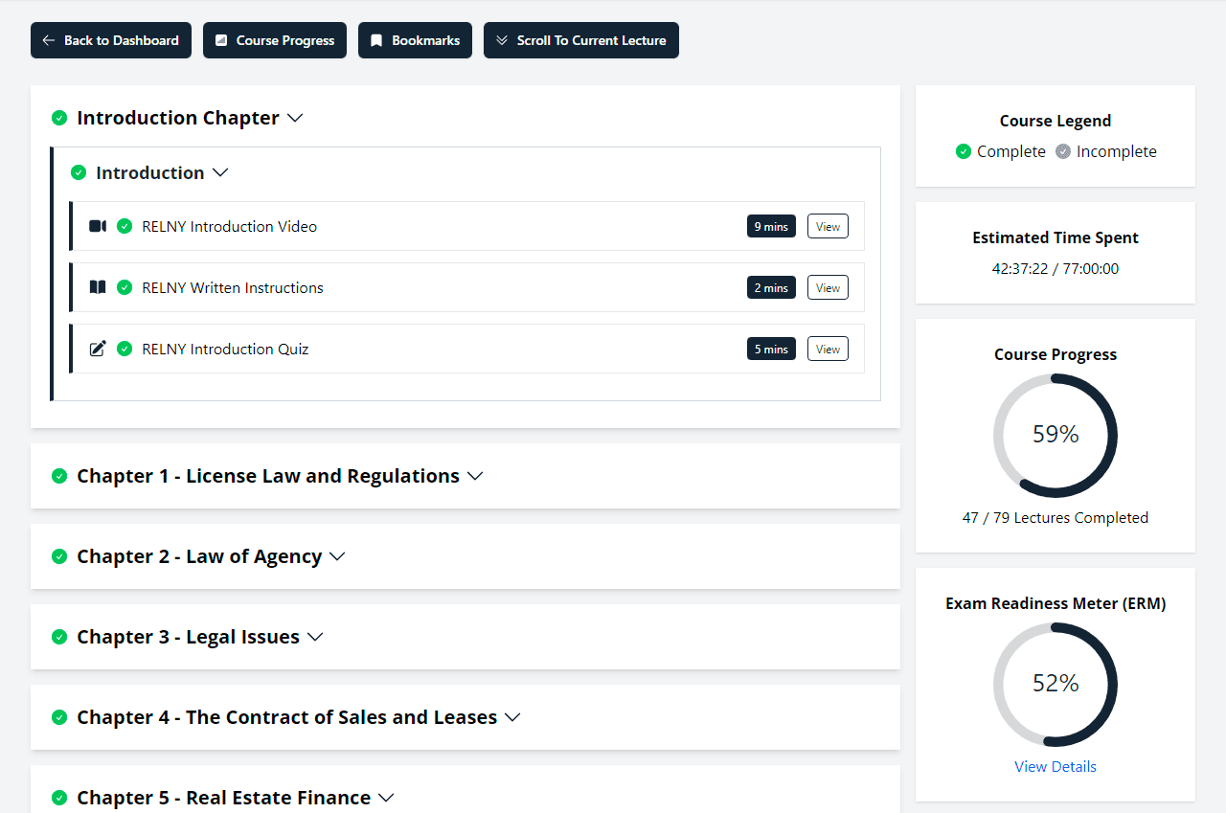Screen dimensions: 1226x813
Task: Click the bookmark icon on Bookmarks button
Action: pos(376,40)
